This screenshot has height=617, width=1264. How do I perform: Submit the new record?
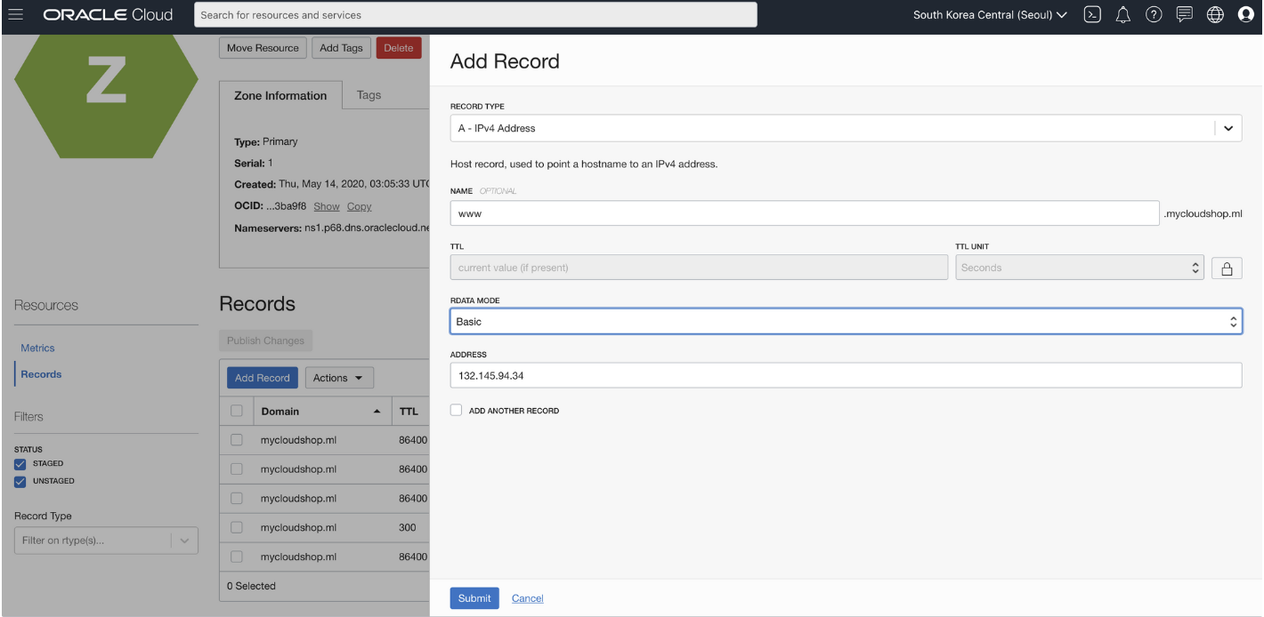[x=474, y=598]
